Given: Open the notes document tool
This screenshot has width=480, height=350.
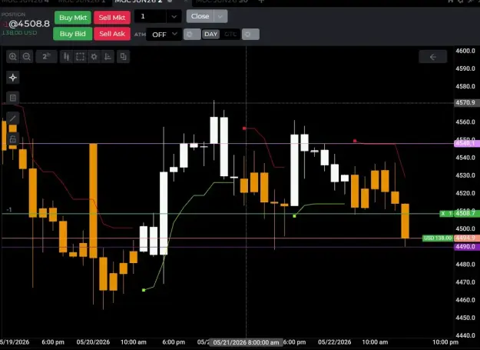Looking at the screenshot, I should pos(13,98).
